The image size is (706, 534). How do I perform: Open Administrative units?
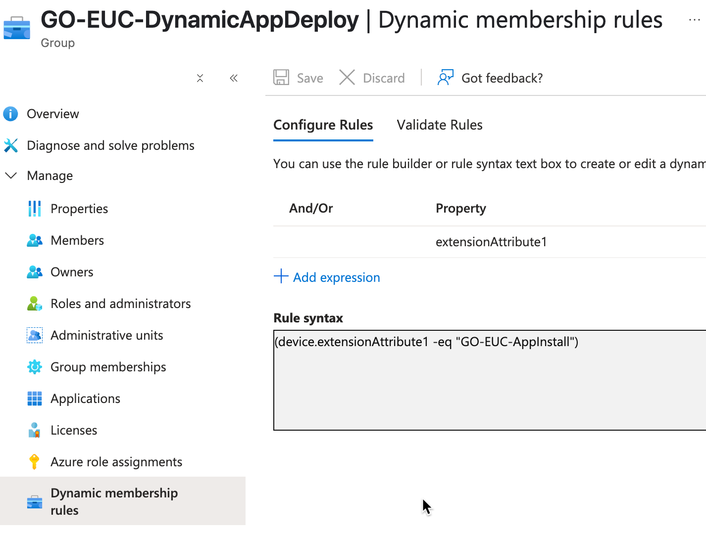click(x=107, y=335)
